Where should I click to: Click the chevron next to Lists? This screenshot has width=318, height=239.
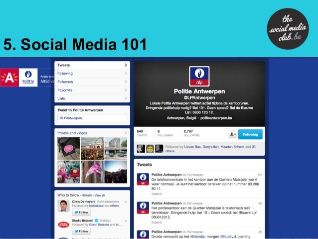click(x=126, y=98)
